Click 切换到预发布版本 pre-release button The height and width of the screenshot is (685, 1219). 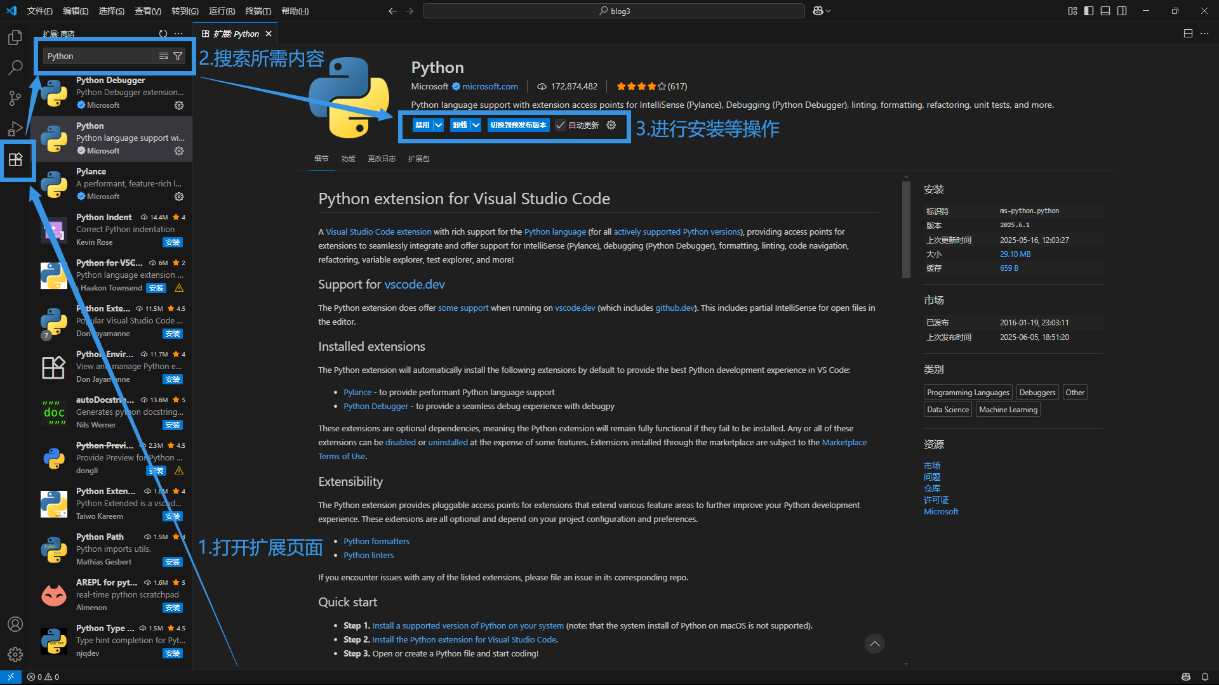click(x=518, y=125)
